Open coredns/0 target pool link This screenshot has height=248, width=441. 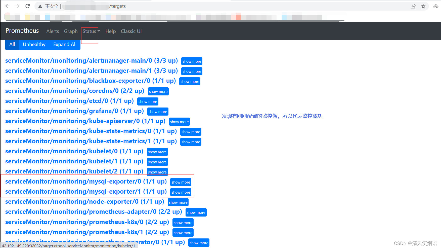click(x=75, y=91)
